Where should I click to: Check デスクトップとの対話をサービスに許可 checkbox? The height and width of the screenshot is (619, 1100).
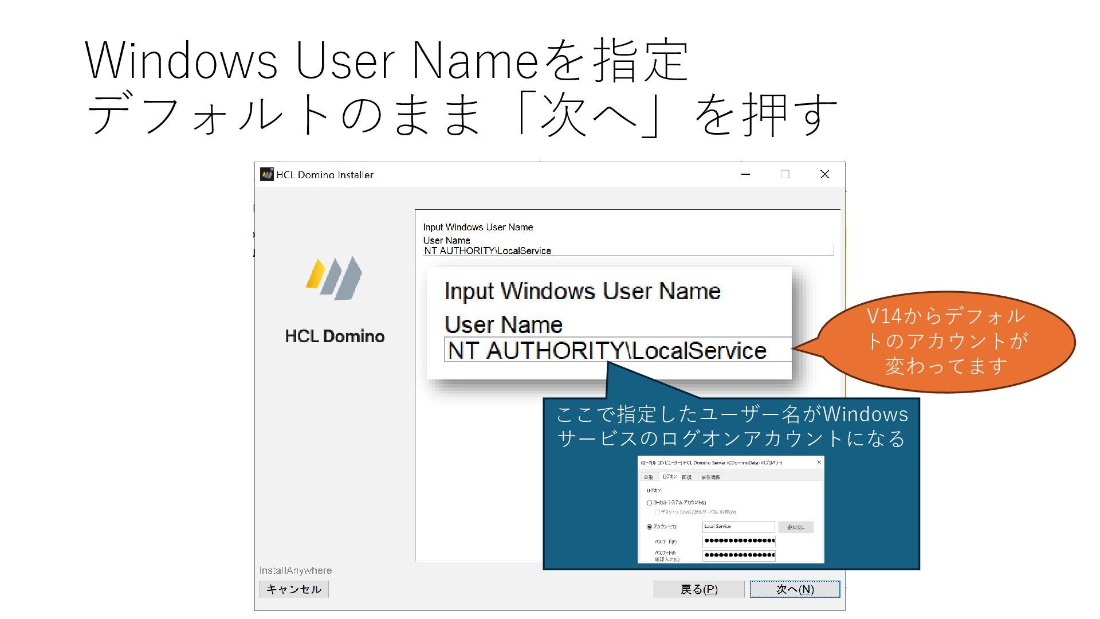pyautogui.click(x=657, y=512)
